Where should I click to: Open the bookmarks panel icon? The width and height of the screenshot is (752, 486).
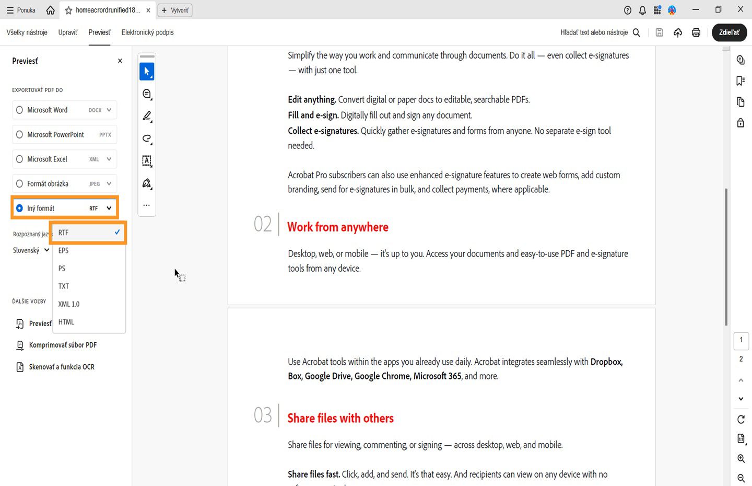741,80
